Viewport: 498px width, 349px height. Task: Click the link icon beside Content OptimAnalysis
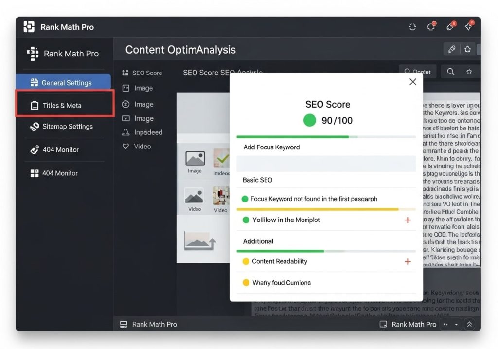pos(452,49)
